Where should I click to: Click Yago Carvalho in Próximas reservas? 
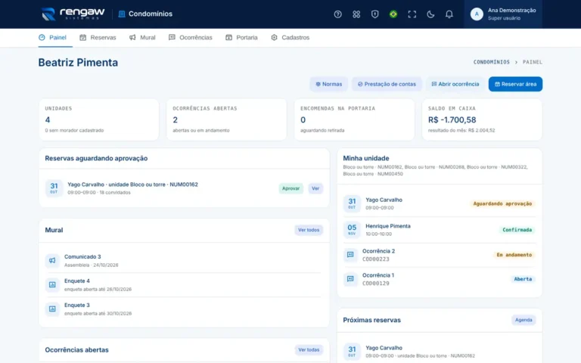coord(384,348)
